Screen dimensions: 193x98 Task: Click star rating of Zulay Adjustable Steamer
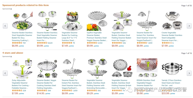coord(17,91)
